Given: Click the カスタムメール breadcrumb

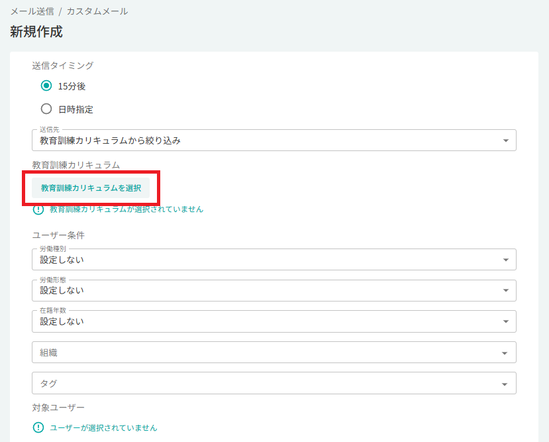Looking at the screenshot, I should (x=97, y=11).
